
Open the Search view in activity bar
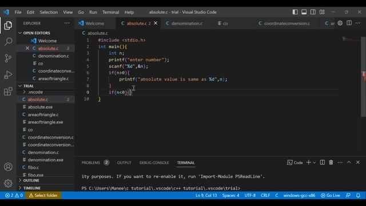point(8,42)
